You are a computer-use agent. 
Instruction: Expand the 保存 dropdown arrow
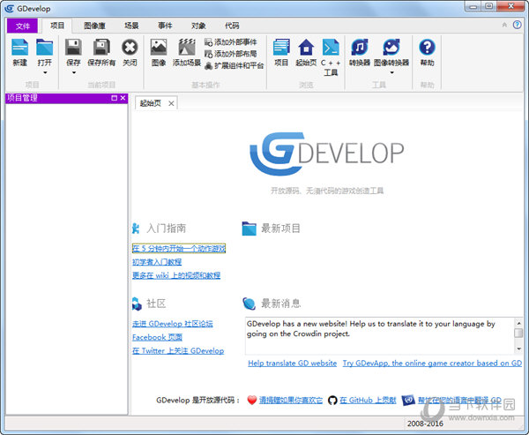pos(73,72)
